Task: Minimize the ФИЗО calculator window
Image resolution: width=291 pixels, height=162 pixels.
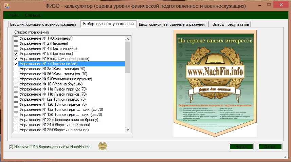Action: 260,5
